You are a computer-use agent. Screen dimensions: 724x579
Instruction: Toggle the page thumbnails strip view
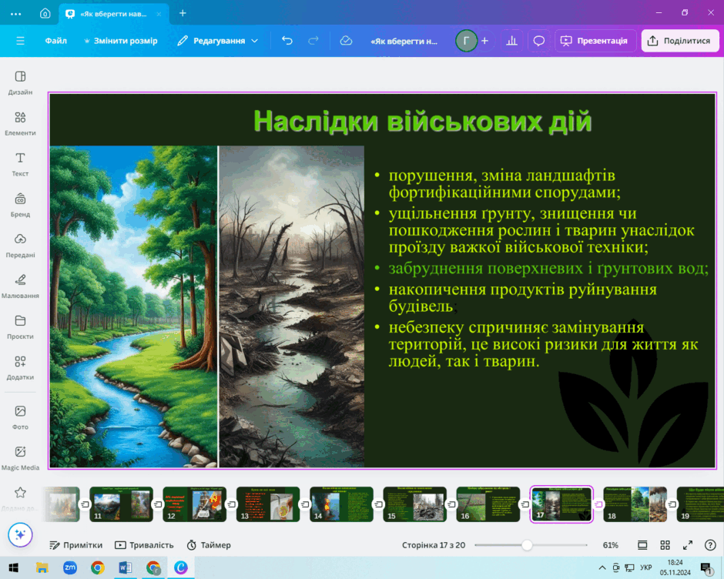tap(642, 545)
